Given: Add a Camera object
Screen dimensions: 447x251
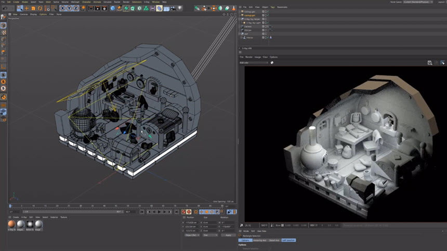Looking at the screenshot, I should [x=173, y=8].
